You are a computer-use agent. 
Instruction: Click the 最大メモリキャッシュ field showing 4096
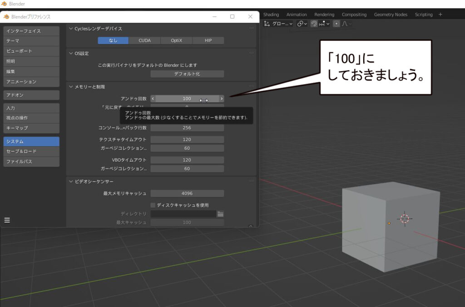[187, 193]
